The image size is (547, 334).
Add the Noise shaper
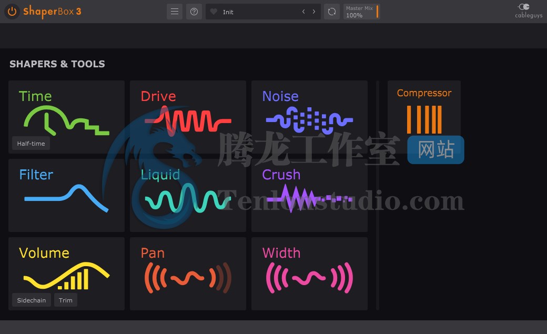pyautogui.click(x=309, y=117)
